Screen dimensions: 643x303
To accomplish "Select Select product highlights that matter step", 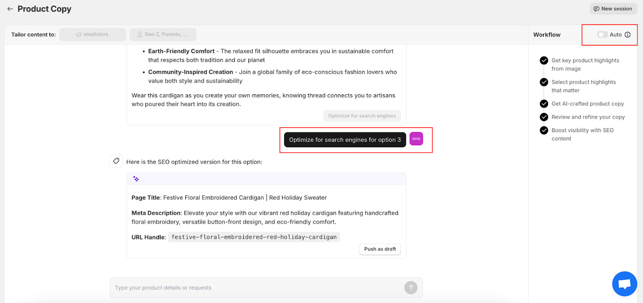I will tap(584, 86).
